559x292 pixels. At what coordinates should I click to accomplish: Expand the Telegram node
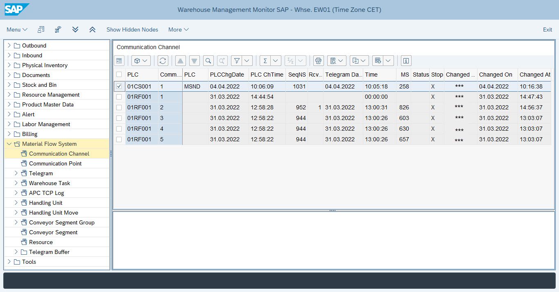(x=16, y=173)
